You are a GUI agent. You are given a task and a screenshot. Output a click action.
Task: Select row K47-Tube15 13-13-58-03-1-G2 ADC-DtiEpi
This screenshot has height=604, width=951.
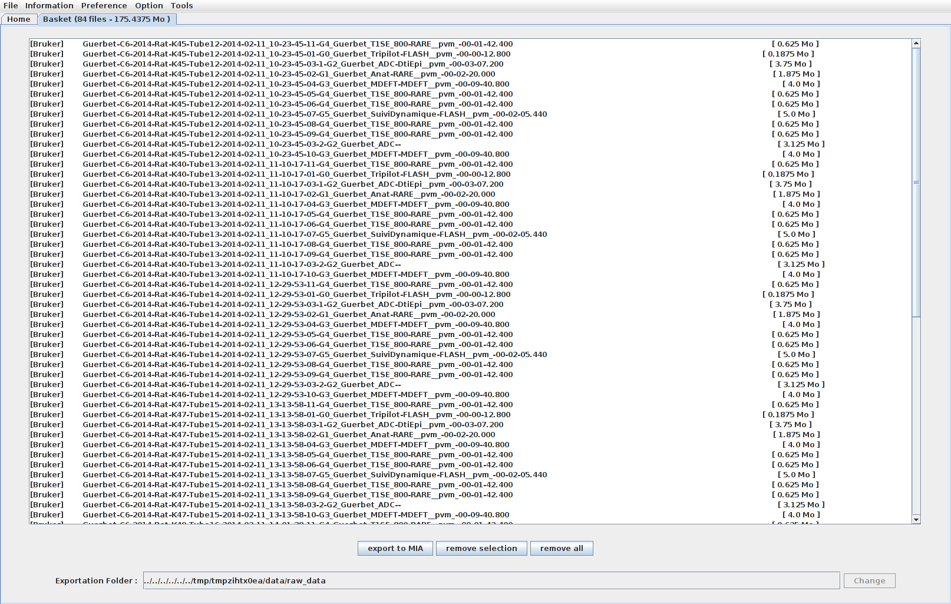point(470,424)
